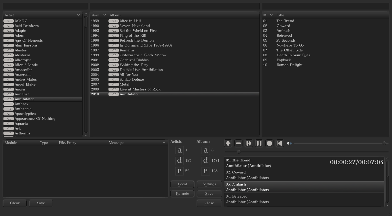392x216 pixels.
Task: Select artist Apocalyptica
Action: 43,113
